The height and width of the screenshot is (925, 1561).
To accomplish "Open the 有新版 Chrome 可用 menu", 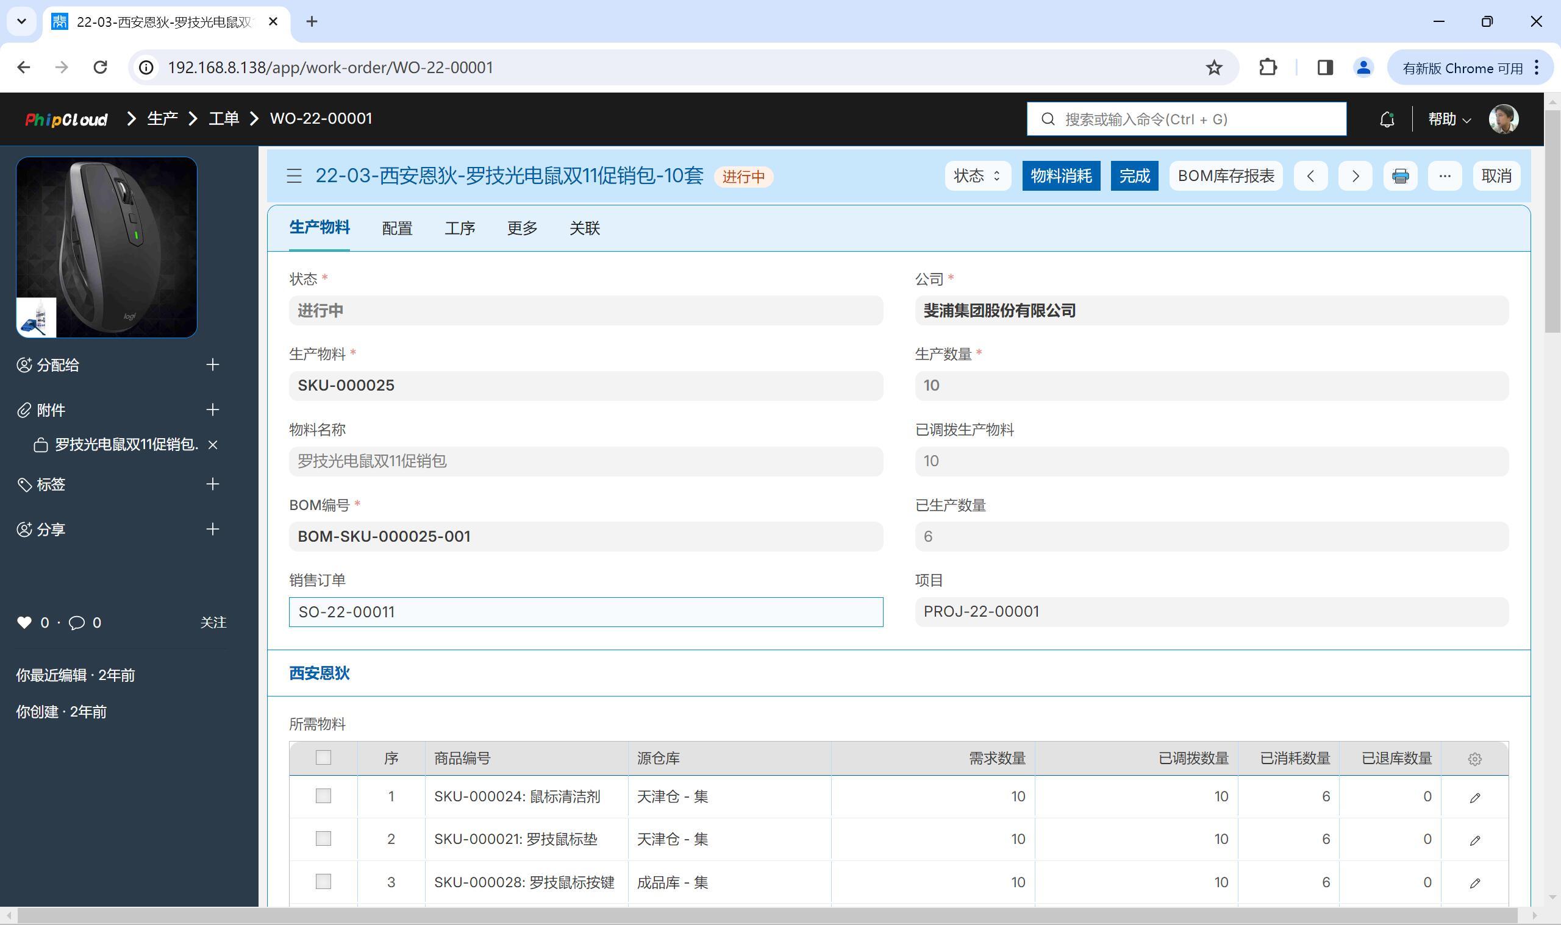I will click(x=1470, y=67).
